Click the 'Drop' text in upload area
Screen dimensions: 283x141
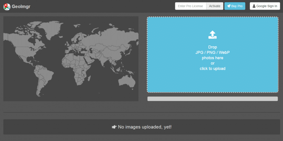[x=213, y=47]
